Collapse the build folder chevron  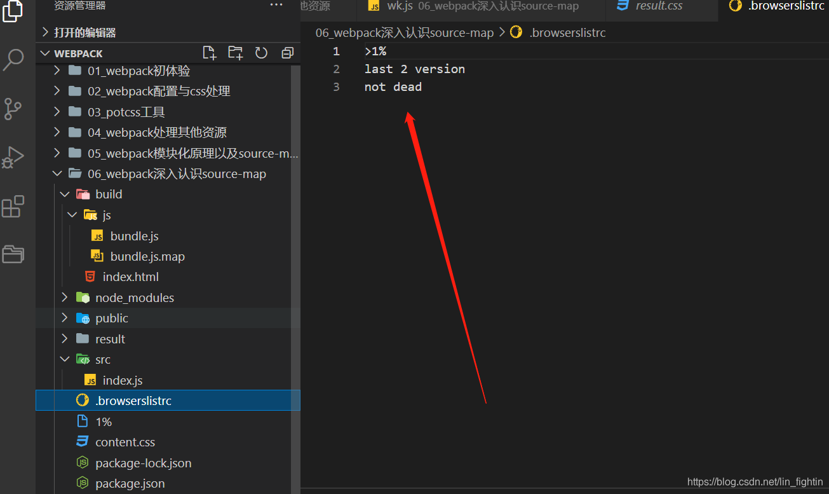click(x=65, y=194)
